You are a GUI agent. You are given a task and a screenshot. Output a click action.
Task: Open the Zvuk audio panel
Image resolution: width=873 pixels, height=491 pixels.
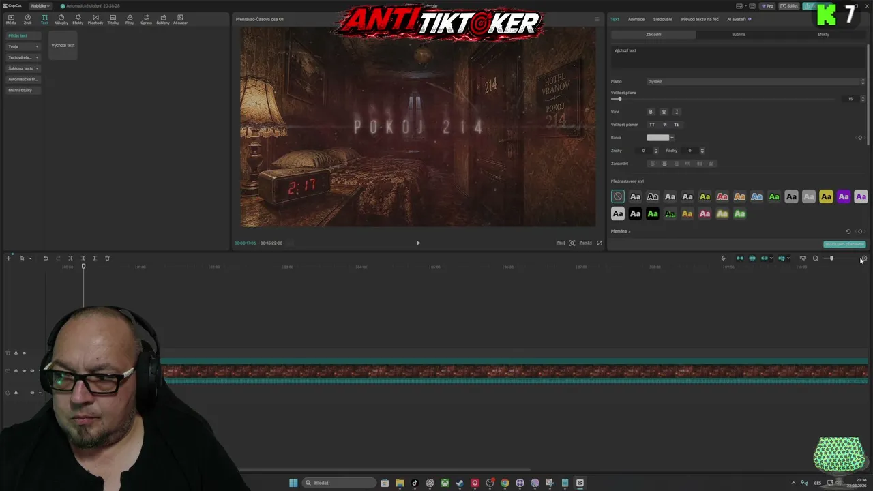(28, 19)
